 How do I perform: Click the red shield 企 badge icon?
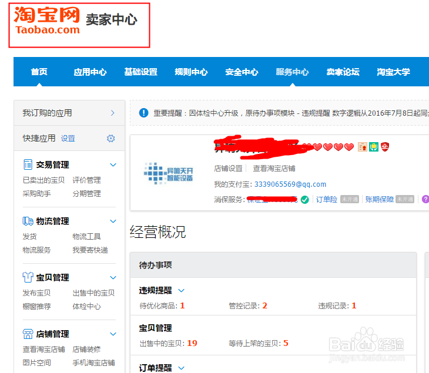tap(385, 147)
